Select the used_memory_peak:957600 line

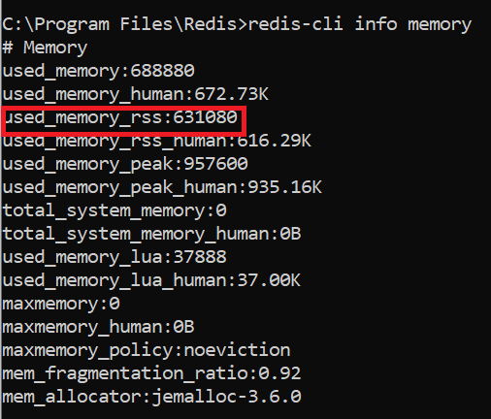coord(125,164)
